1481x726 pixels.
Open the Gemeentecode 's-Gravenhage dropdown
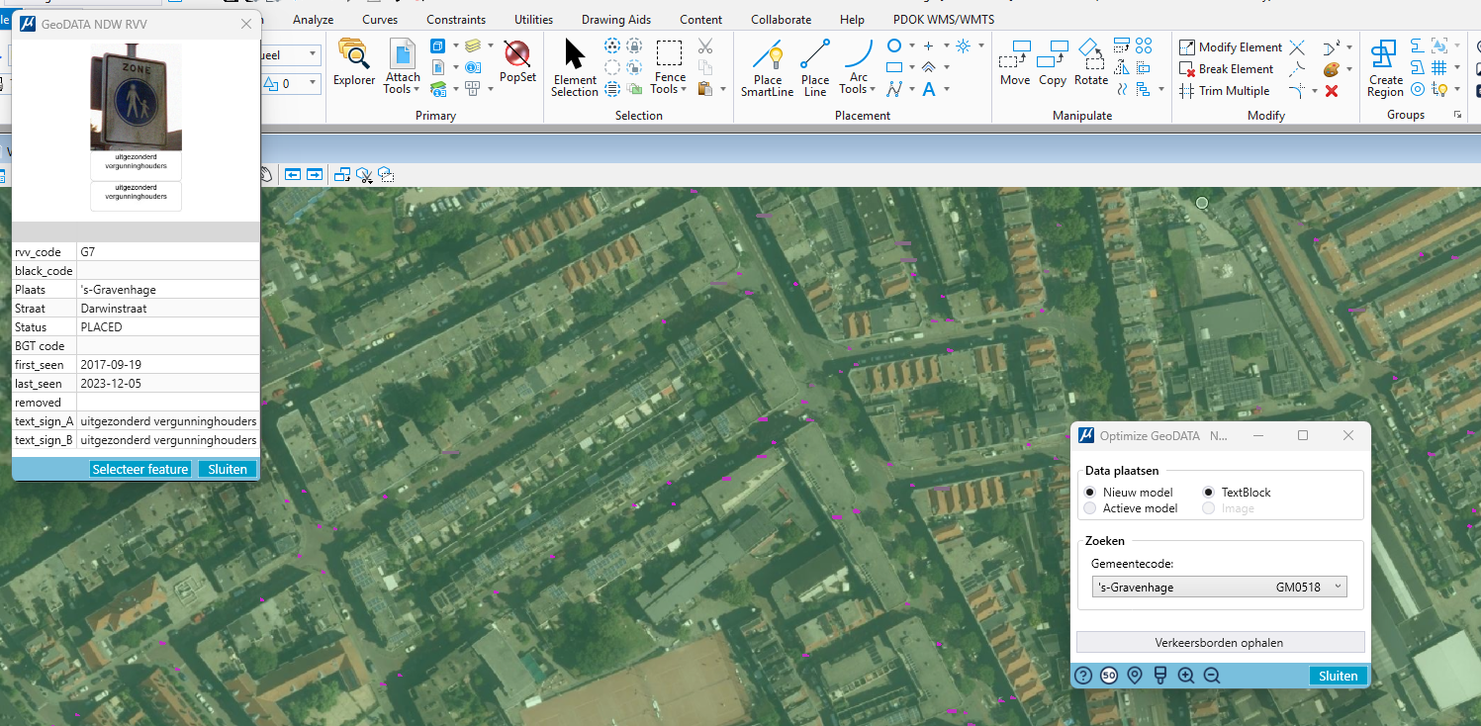(1220, 588)
